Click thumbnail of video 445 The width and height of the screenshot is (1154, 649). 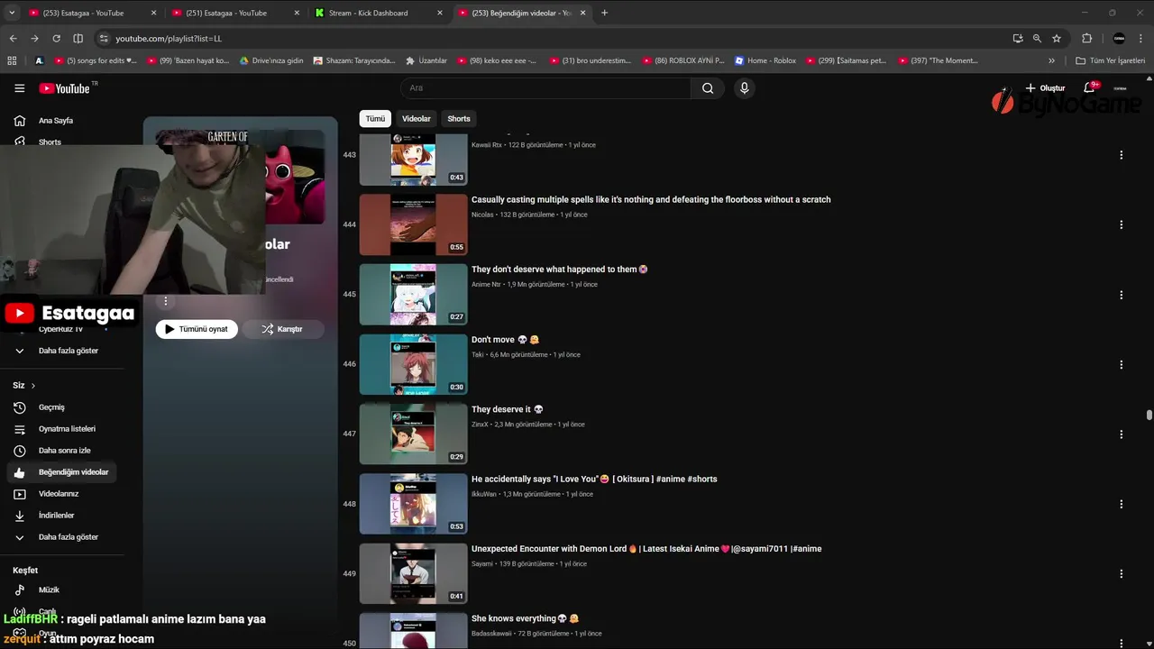(x=413, y=294)
